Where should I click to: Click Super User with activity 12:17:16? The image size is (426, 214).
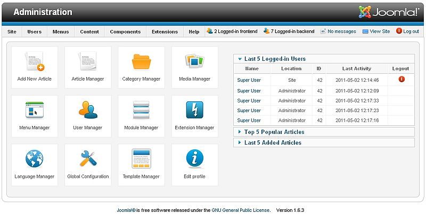(249, 120)
